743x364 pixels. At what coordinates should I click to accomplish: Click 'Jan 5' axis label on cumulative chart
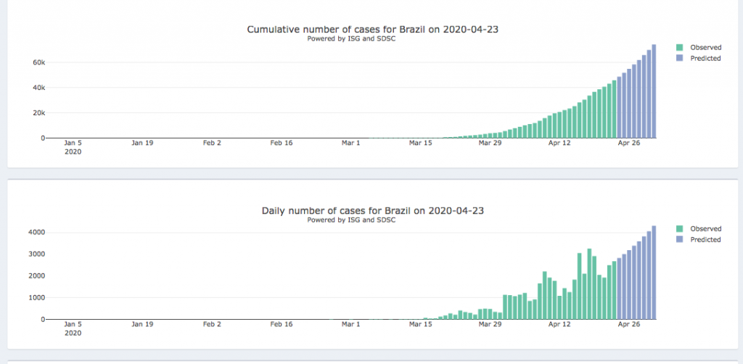click(x=73, y=143)
